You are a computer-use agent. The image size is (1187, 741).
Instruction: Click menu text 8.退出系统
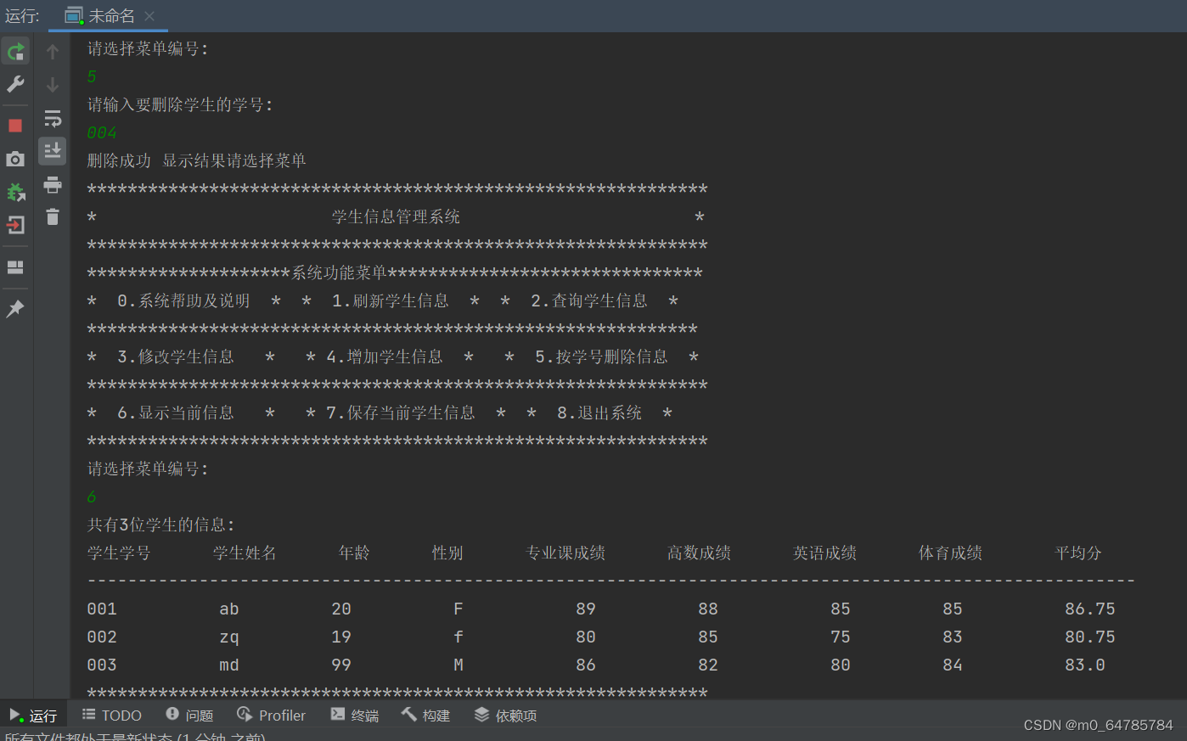click(599, 413)
